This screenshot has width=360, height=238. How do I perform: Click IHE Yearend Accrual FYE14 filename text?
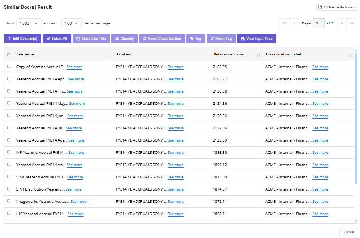[42, 214]
